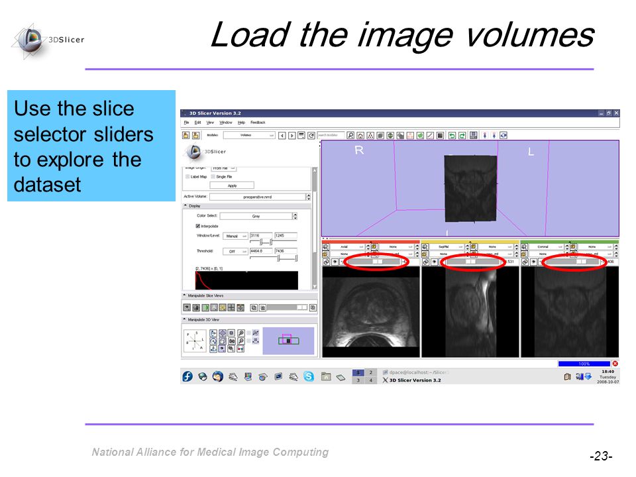This screenshot has height=477, width=636.
Task: Open the Sagittal orientation dropdown
Action: (446, 246)
